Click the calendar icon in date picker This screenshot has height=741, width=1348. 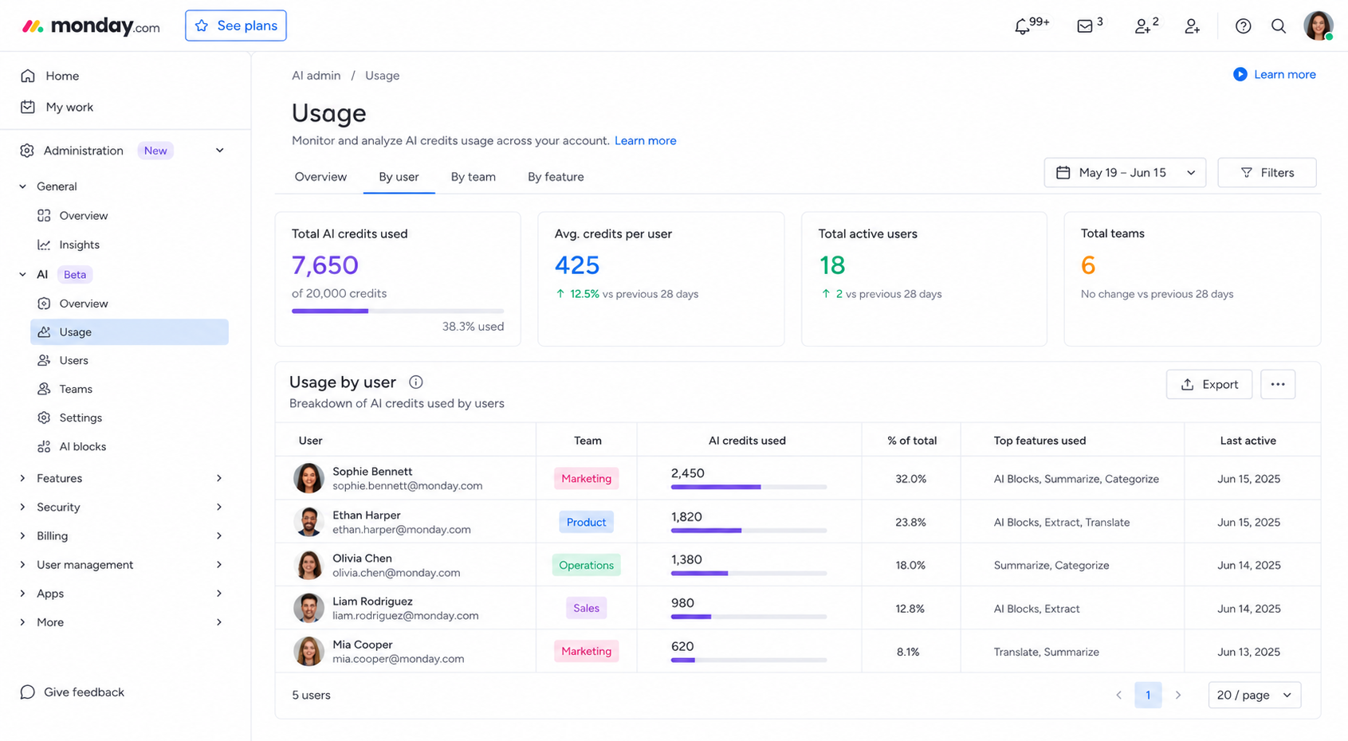[x=1063, y=173]
